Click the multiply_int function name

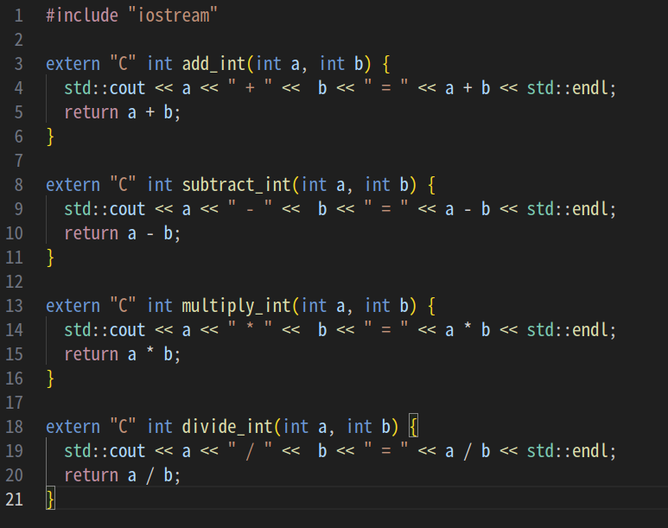[x=237, y=306]
